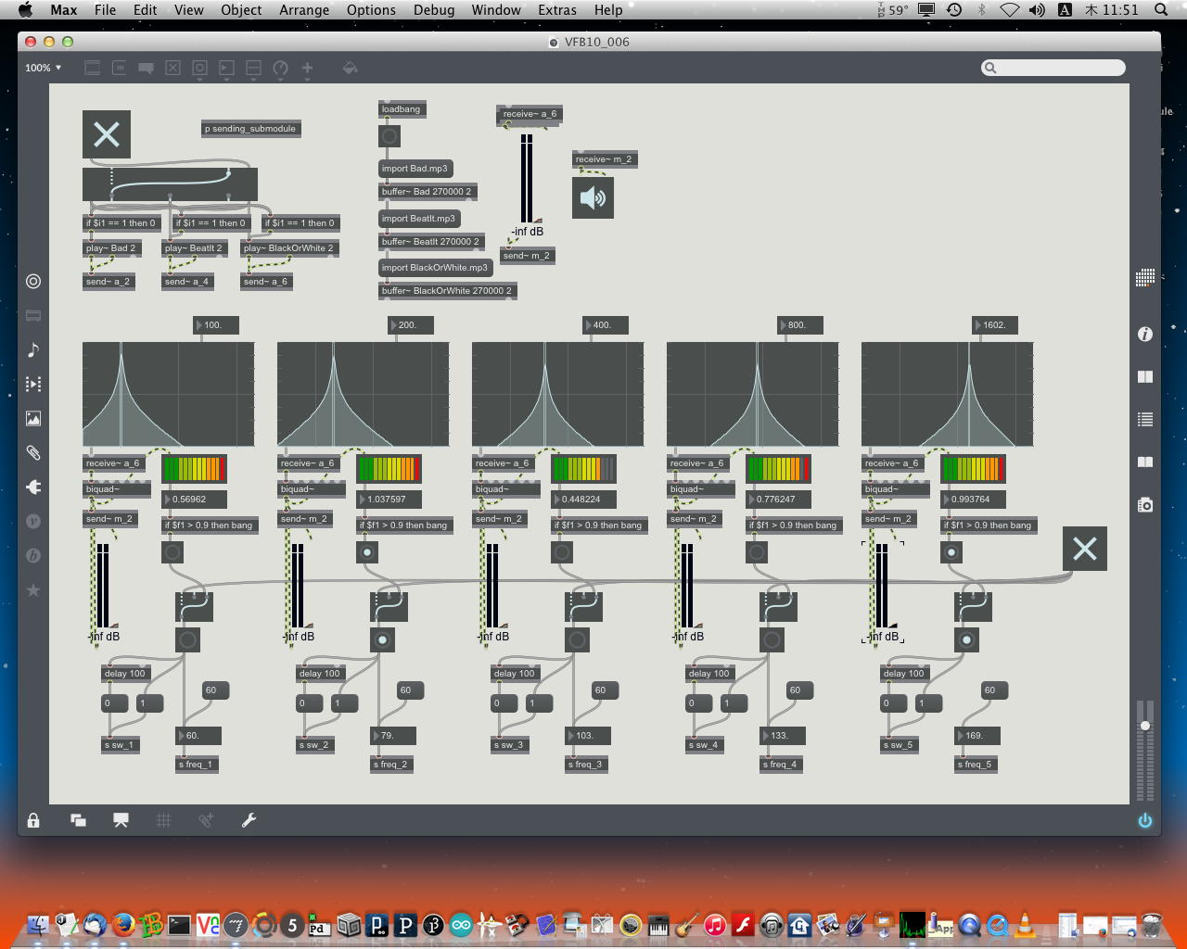The image size is (1187, 949).
Task: Open the Apple menu
Action: pyautogui.click(x=25, y=9)
